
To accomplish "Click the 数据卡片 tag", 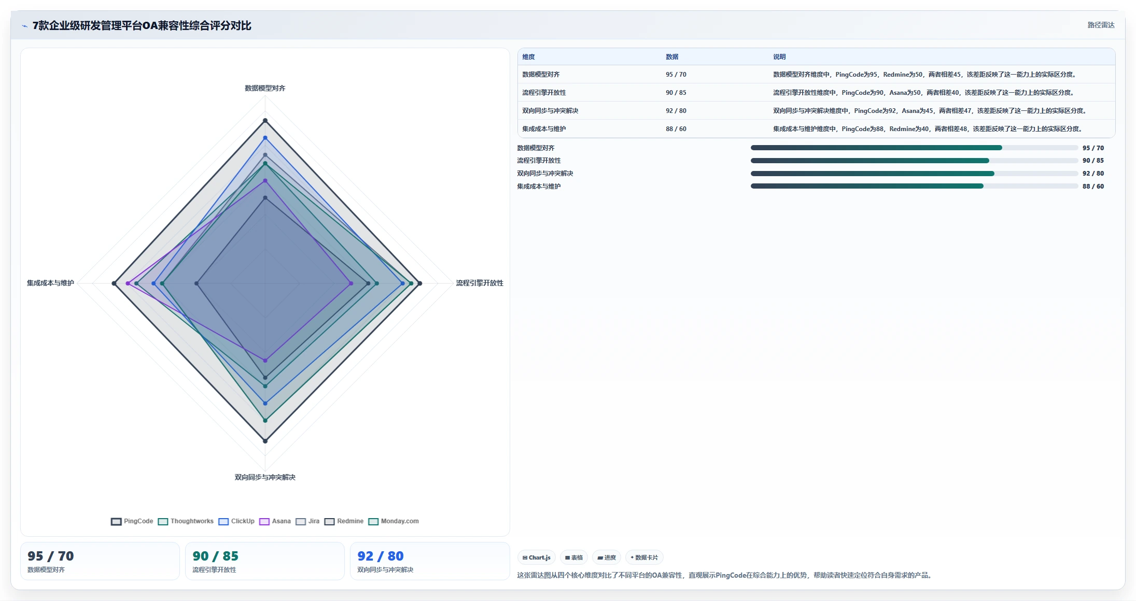I will [644, 557].
